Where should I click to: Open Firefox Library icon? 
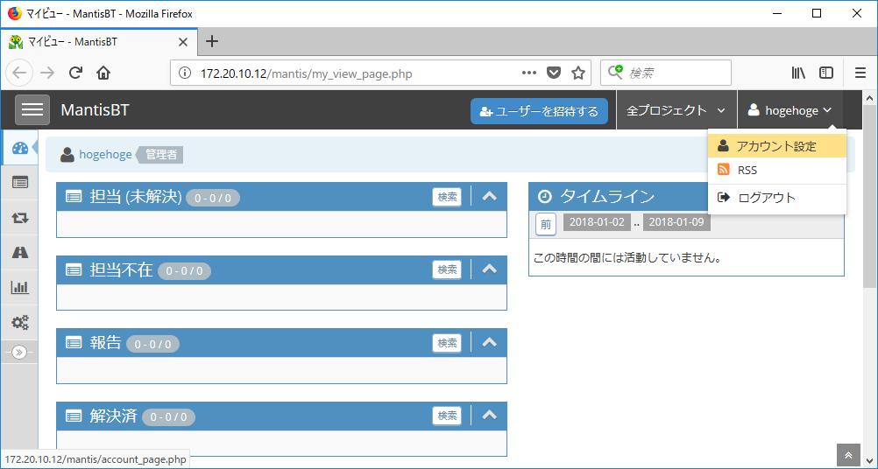click(x=798, y=73)
